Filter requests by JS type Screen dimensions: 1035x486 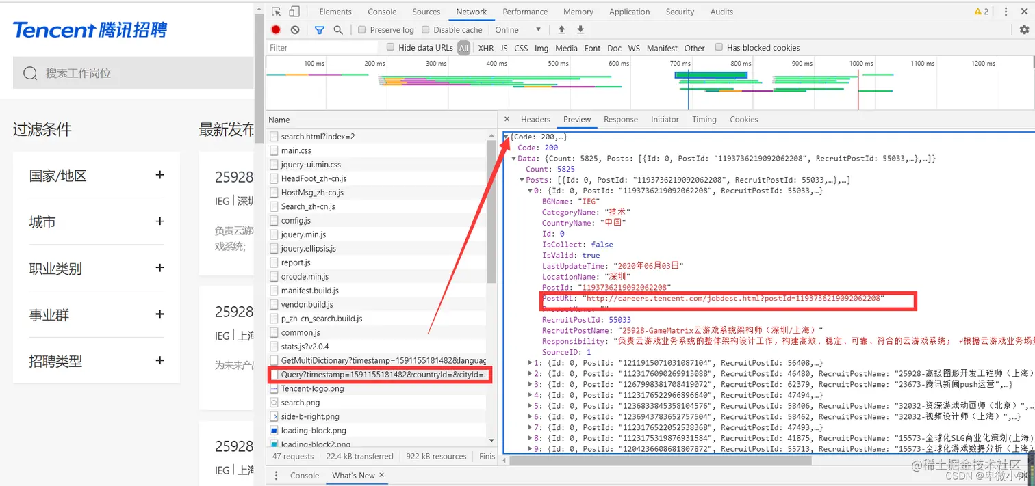click(x=504, y=48)
